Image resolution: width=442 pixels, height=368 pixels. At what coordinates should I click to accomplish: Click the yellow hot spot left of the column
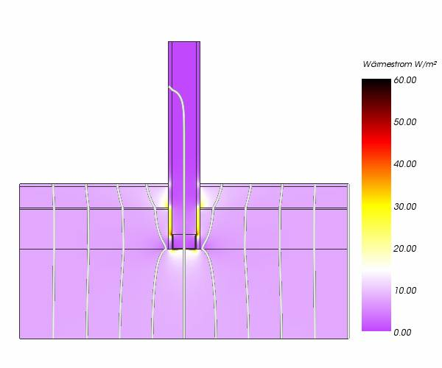click(x=167, y=221)
